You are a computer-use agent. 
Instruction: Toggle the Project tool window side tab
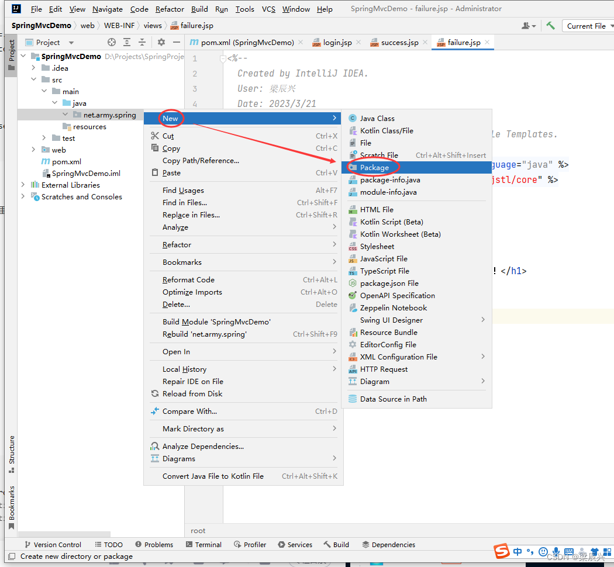pyautogui.click(x=11, y=55)
